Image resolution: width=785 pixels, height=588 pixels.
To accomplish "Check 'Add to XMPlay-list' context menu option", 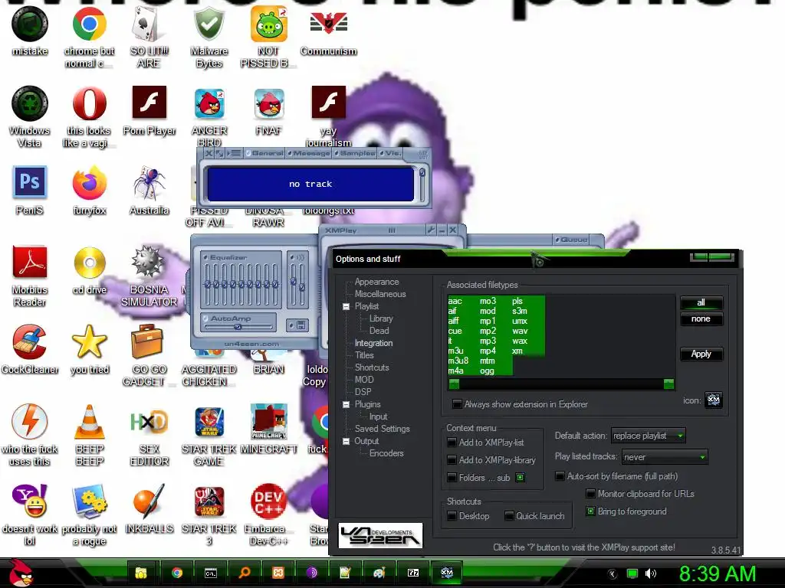I will 452,443.
